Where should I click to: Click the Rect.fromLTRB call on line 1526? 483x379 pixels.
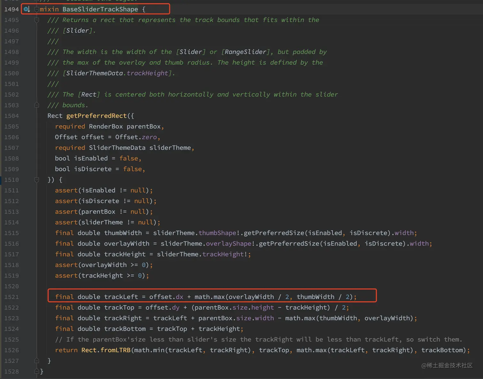106,350
